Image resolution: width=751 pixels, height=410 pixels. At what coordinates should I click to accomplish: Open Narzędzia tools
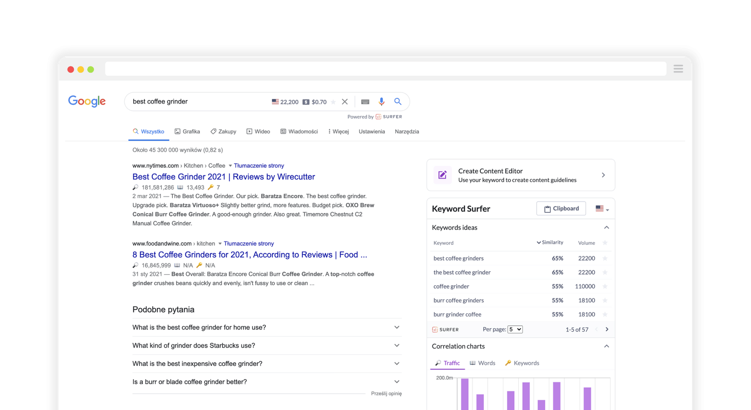tap(407, 132)
